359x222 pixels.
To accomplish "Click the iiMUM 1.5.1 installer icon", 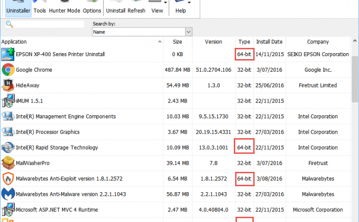I will click(x=8, y=101).
